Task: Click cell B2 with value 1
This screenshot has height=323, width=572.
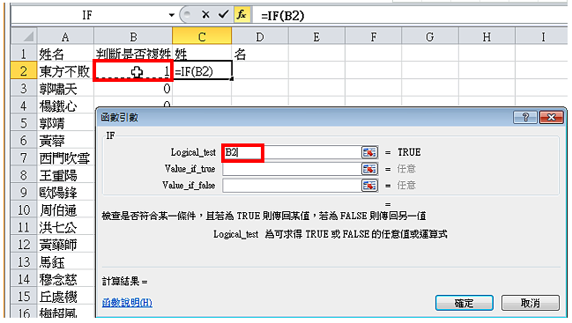Action: click(x=133, y=71)
